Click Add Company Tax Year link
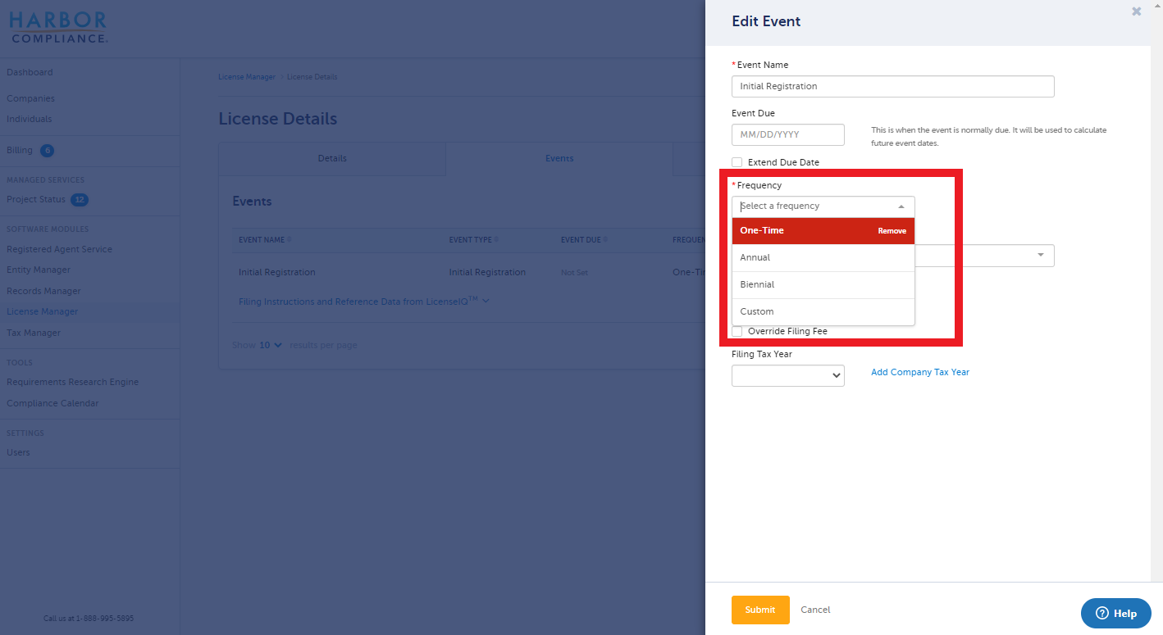 [920, 372]
